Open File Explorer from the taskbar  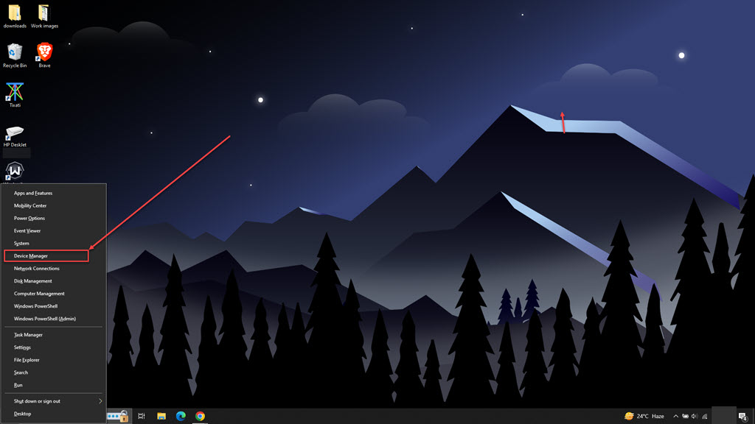(161, 416)
